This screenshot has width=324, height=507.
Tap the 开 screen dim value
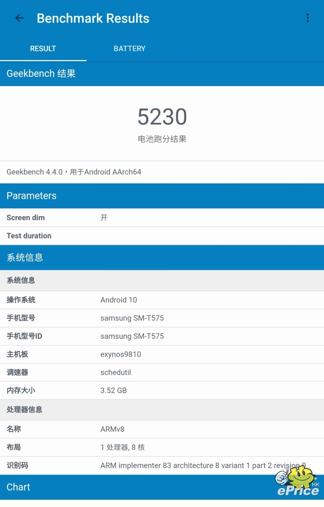click(x=104, y=217)
